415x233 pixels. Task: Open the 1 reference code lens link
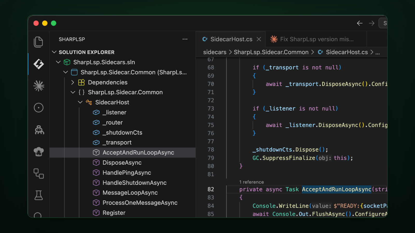251,182
